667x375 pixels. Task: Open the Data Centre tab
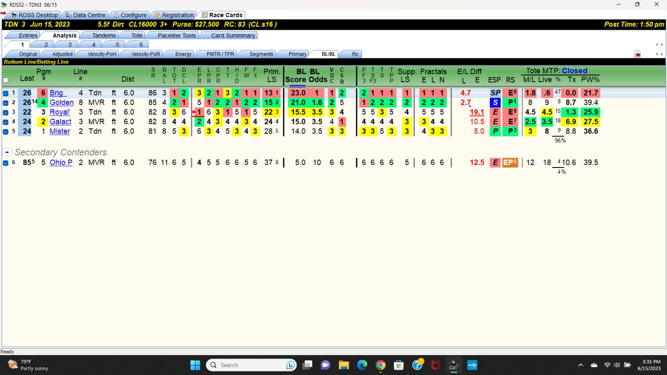(85, 15)
